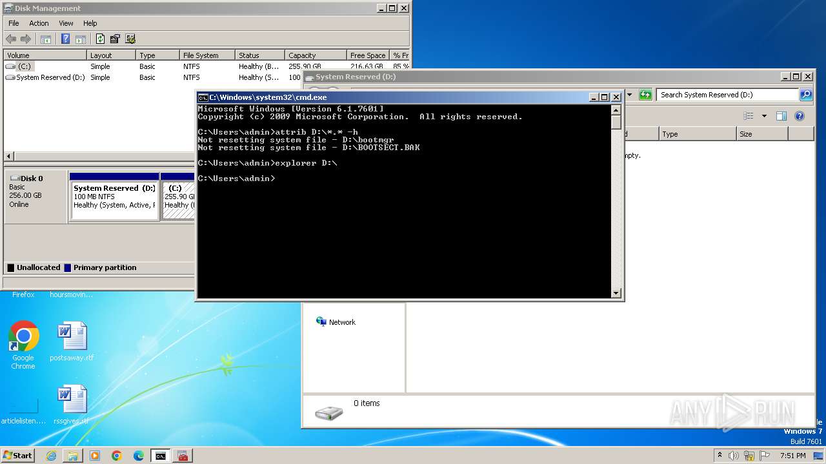This screenshot has height=464, width=826.
Task: Toggle the Explorer preview pane
Action: coord(781,116)
